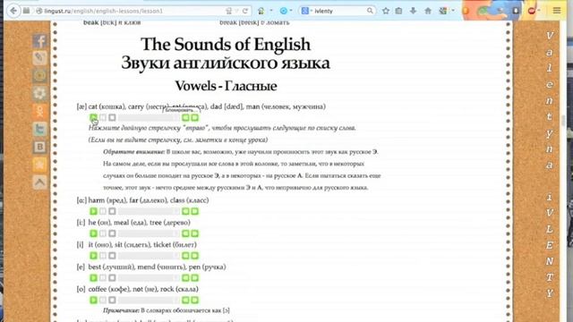Stop audio in the [æ] cat player

(112, 117)
